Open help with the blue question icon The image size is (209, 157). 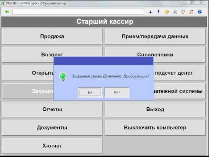[x=200, y=12]
